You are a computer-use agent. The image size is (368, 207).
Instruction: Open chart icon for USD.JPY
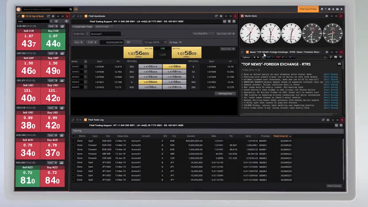pyautogui.click(x=62, y=80)
